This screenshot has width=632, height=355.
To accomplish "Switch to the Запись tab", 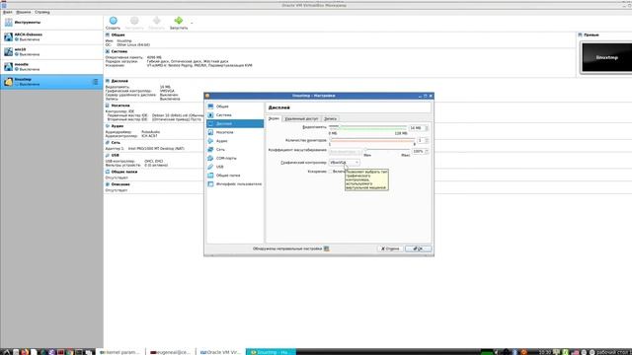I will pos(330,118).
